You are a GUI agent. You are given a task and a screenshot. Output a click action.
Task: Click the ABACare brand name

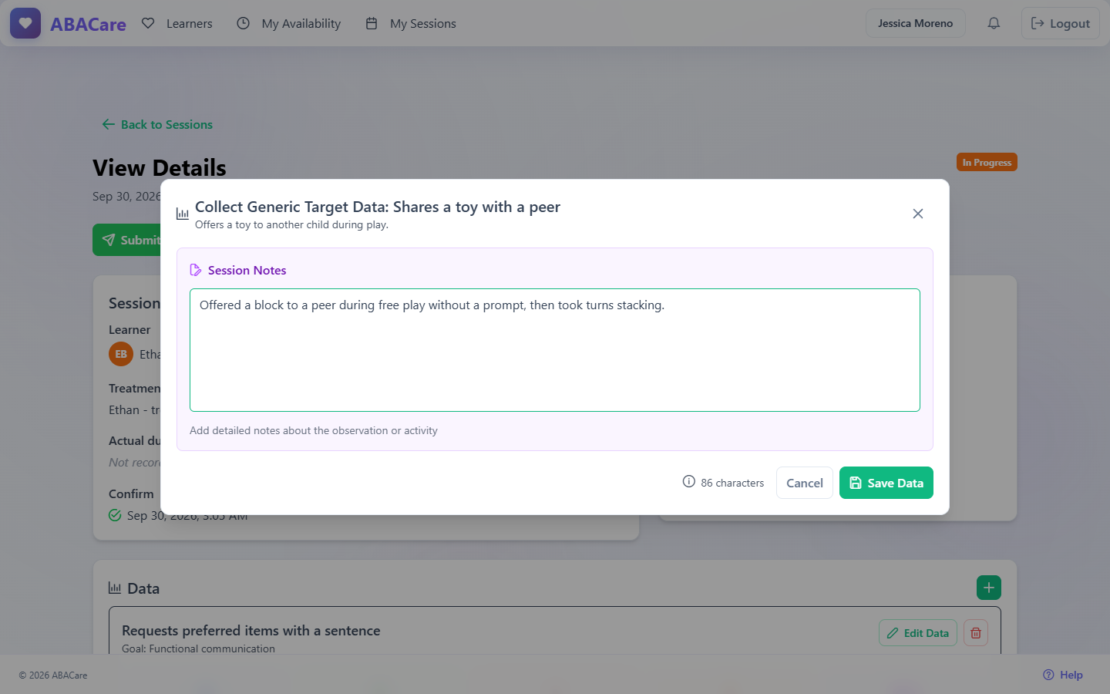click(x=88, y=24)
